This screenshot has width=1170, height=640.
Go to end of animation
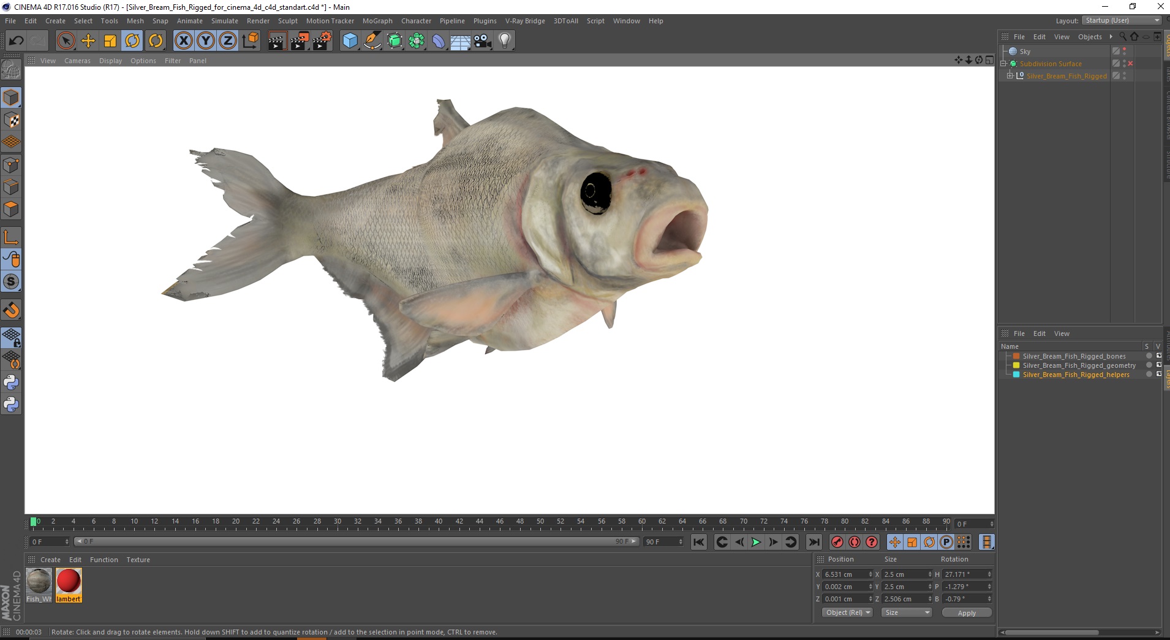[814, 542]
